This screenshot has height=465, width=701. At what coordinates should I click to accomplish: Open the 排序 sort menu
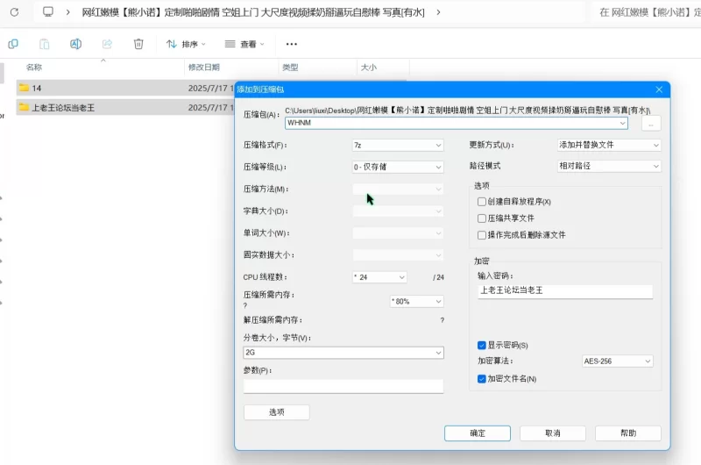[x=186, y=44]
